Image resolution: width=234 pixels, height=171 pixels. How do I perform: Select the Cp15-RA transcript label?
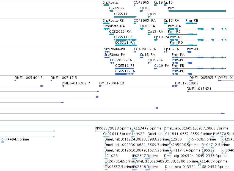(155, 32)
